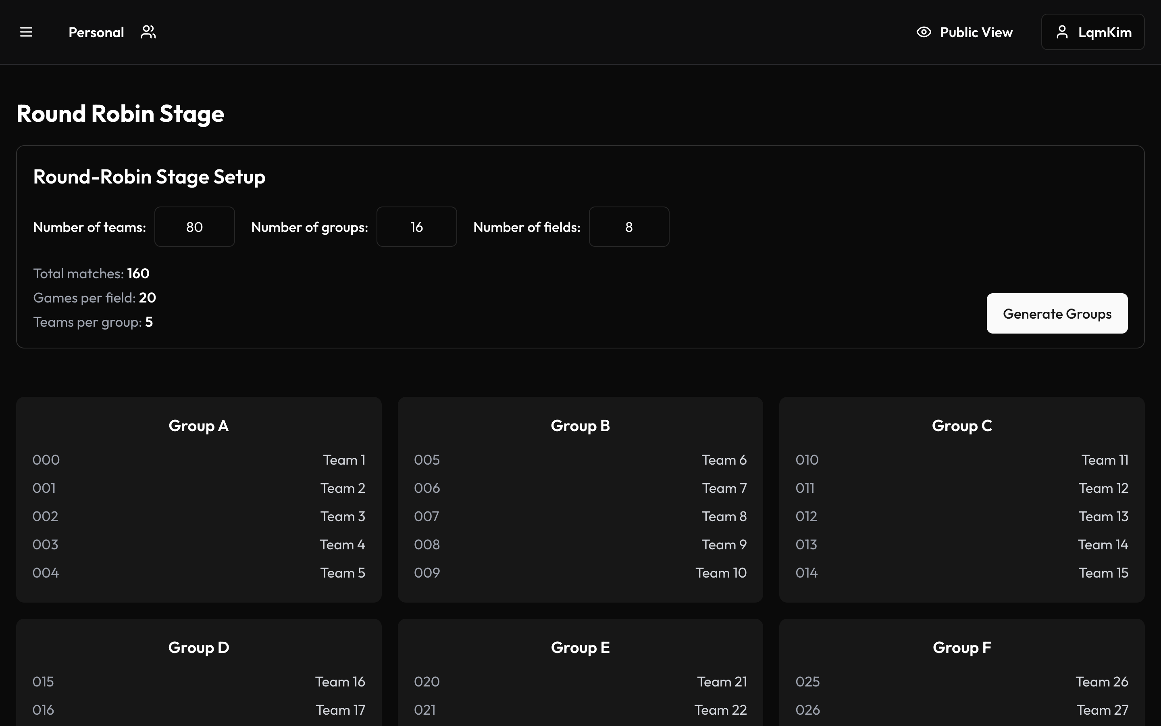Select the Group A card header
This screenshot has width=1161, height=726.
tap(199, 426)
